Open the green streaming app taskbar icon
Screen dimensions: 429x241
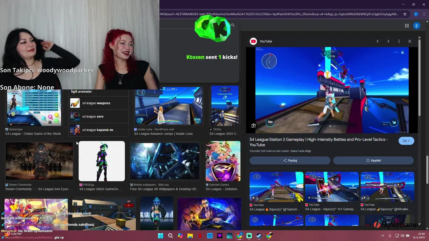(x=249, y=236)
